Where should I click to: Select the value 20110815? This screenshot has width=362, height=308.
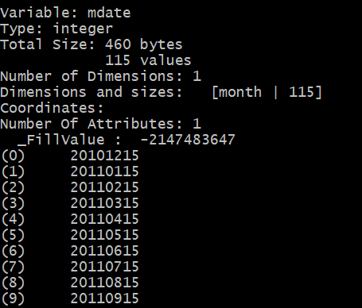(104, 283)
